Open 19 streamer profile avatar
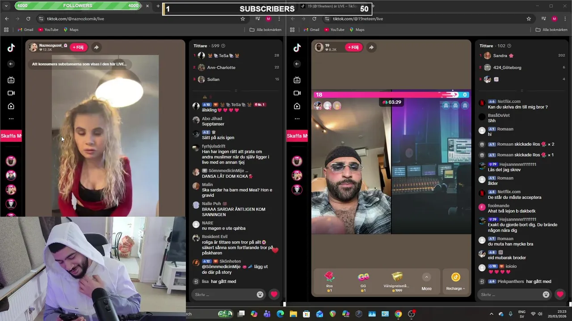The width and height of the screenshot is (572, 321). [x=319, y=47]
